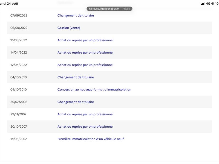Tap the date 06/09/2022 in the history
The image size is (219, 164).
19,28
